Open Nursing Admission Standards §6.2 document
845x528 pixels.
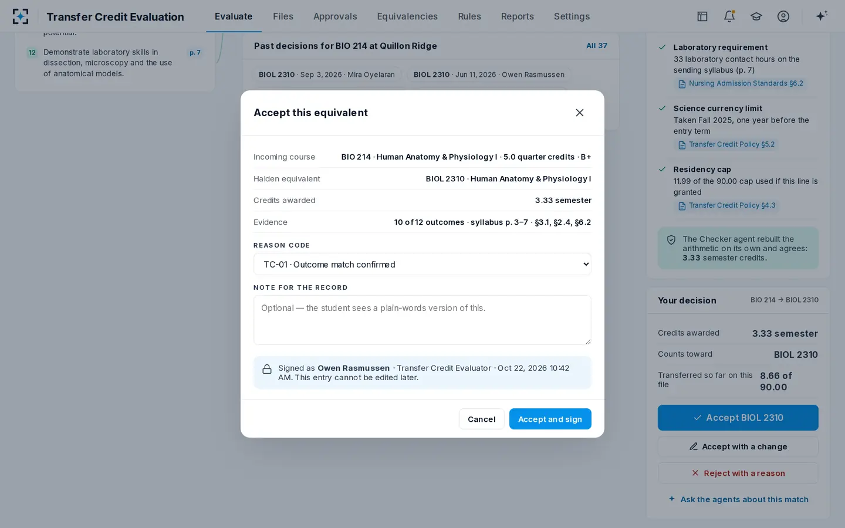click(x=741, y=84)
